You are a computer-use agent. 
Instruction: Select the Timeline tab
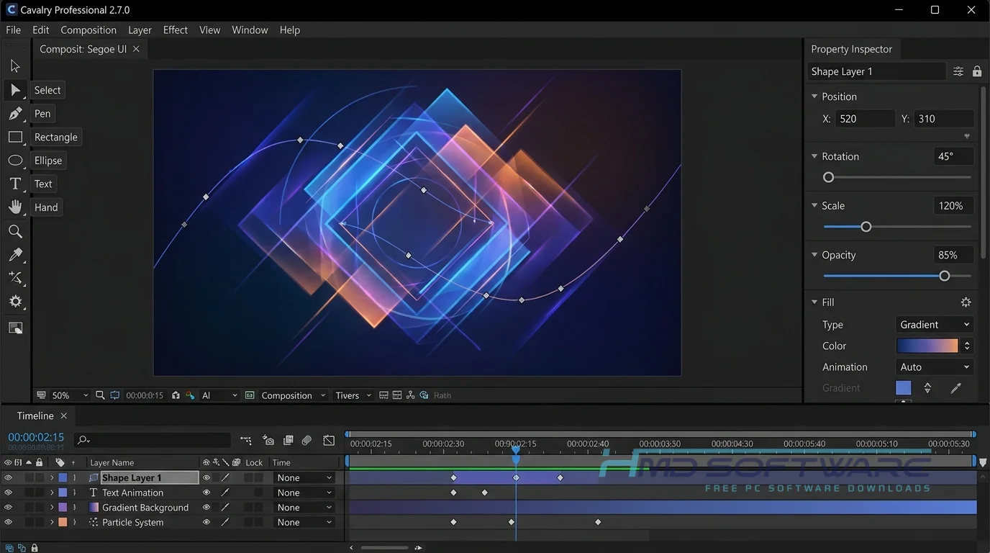pos(35,416)
